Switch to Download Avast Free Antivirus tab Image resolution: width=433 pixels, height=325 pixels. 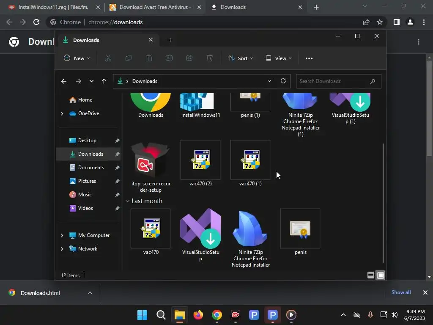pos(155,7)
